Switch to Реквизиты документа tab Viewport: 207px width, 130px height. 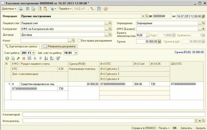59,47
